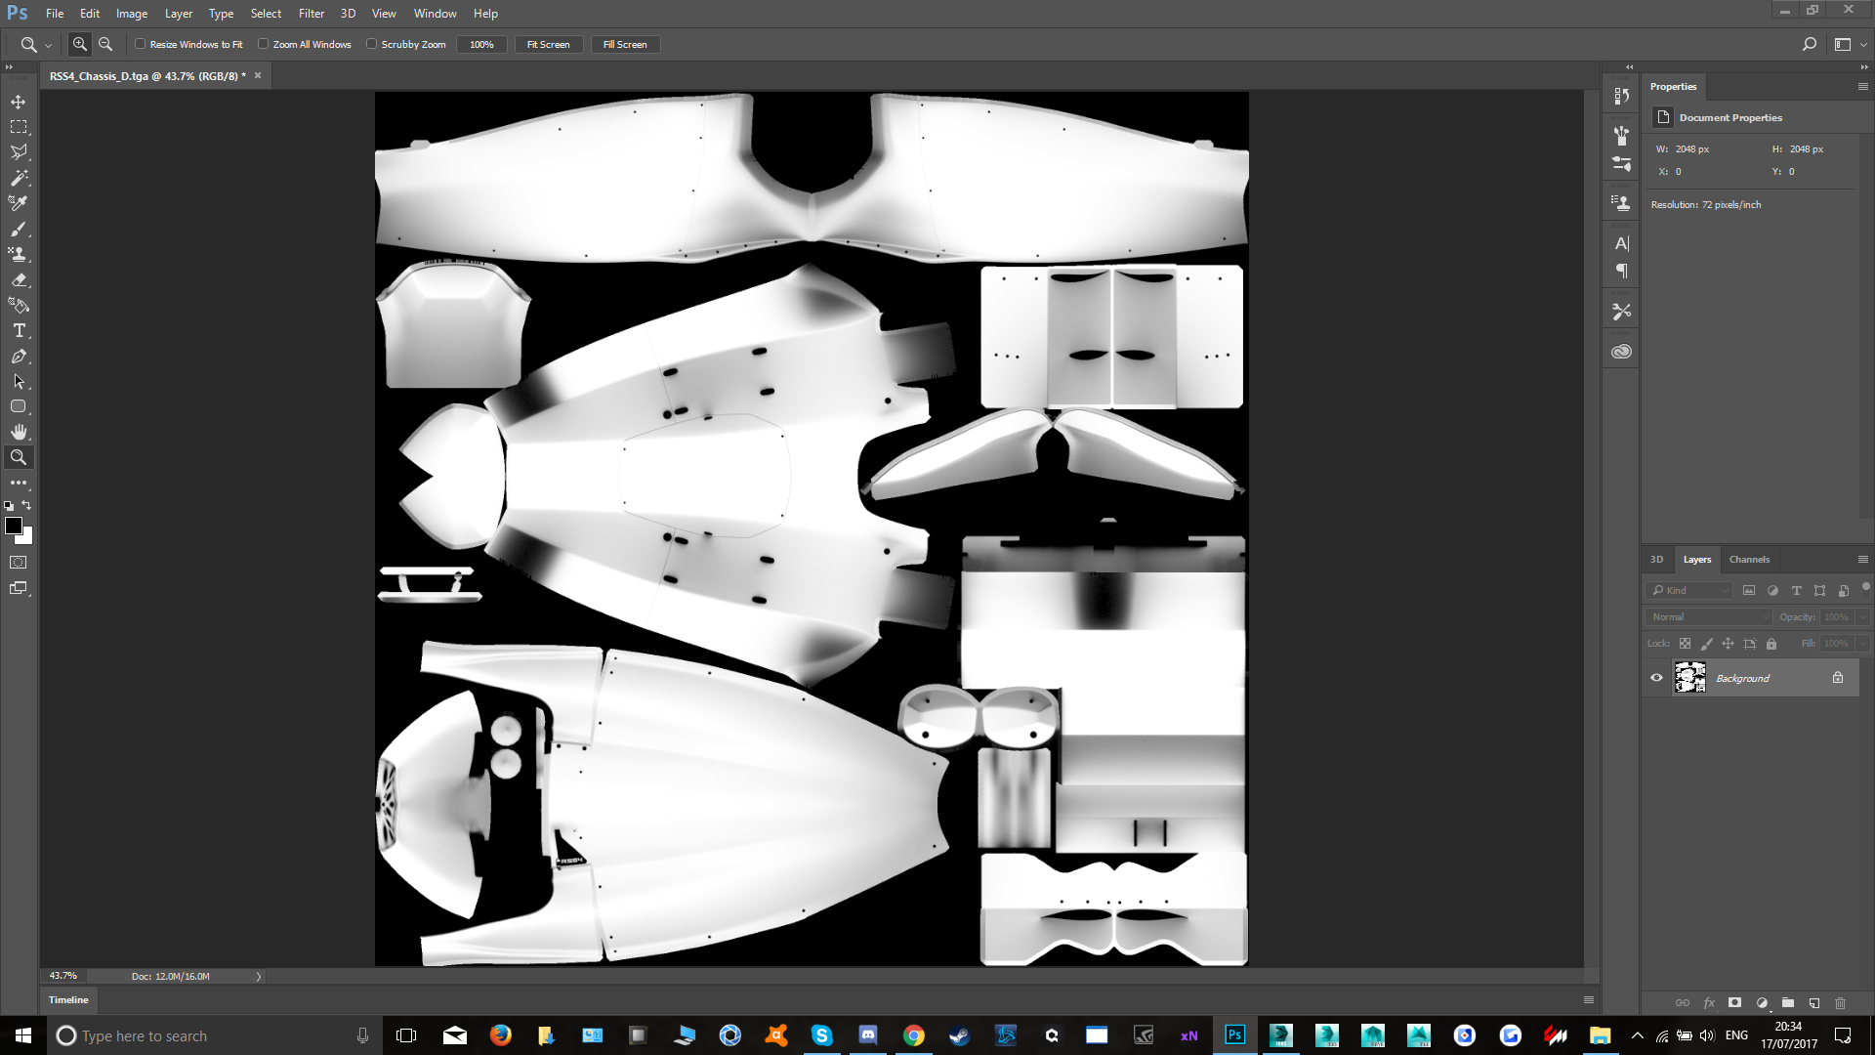Enable Resize Windows to Fit

141,44
